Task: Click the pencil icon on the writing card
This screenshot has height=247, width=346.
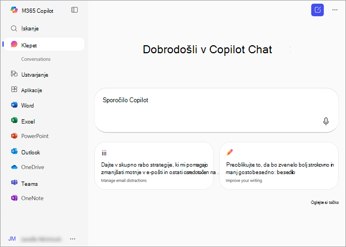Action: pos(229,152)
